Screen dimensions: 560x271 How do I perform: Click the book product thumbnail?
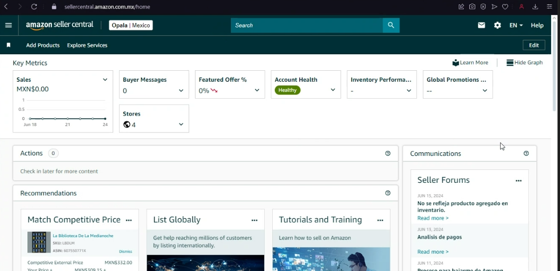tap(39, 242)
